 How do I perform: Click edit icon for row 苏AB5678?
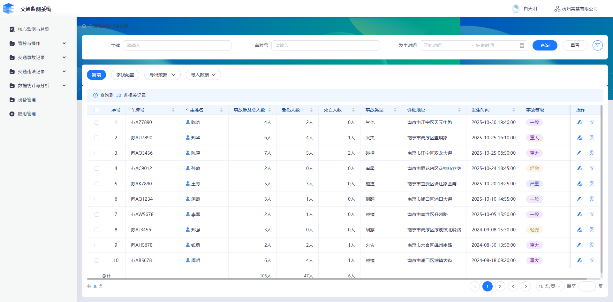point(579,260)
